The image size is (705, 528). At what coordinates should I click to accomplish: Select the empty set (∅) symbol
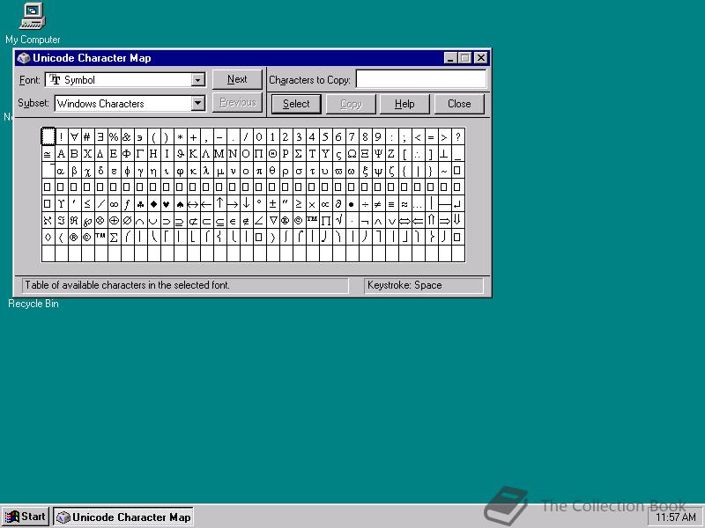point(127,221)
